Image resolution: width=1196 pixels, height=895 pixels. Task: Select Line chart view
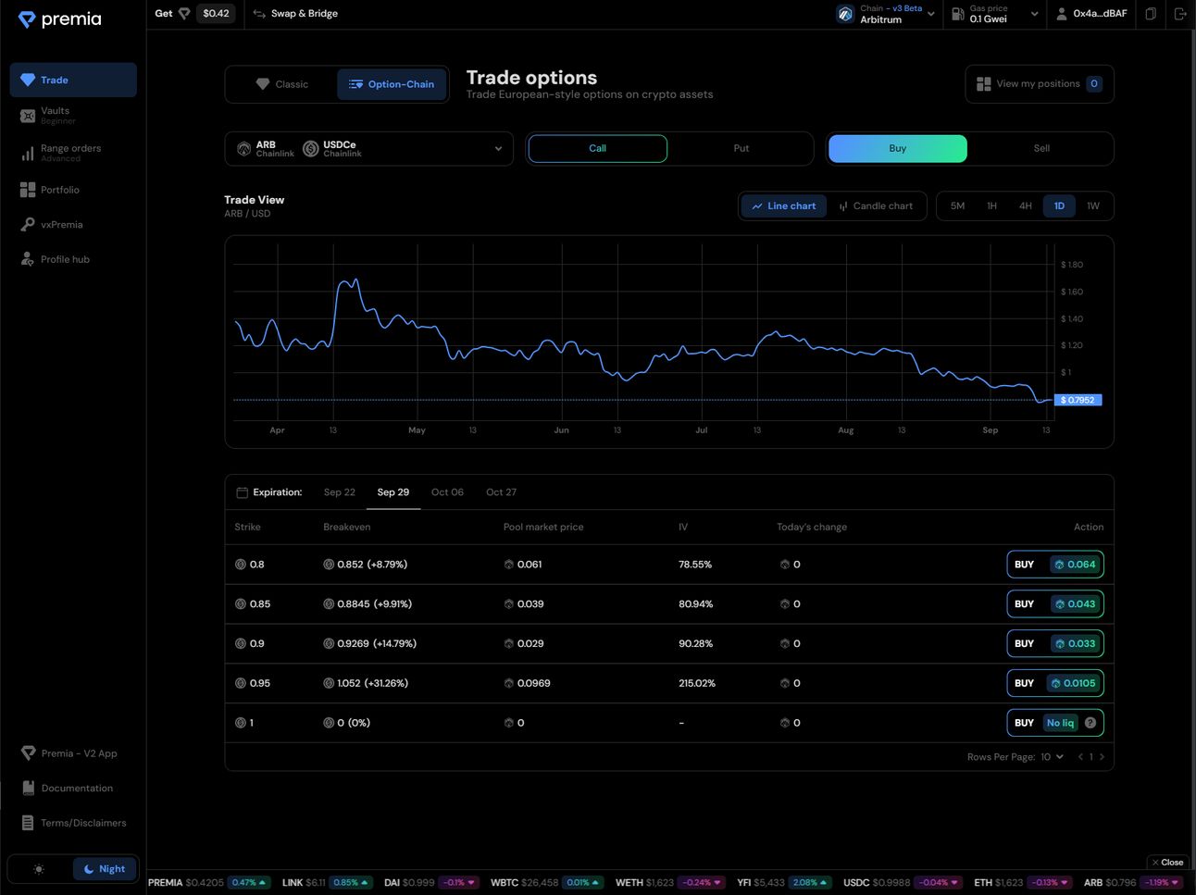point(784,206)
